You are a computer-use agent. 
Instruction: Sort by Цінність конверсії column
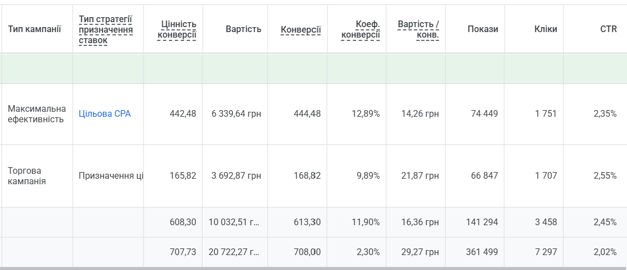pos(177,29)
